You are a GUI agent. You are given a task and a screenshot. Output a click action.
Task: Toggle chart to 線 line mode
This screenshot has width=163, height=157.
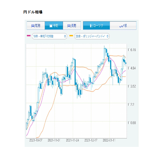coord(123,26)
